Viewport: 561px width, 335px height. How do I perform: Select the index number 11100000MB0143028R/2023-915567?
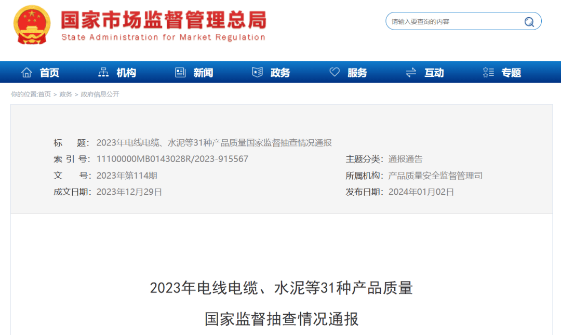[x=172, y=159]
